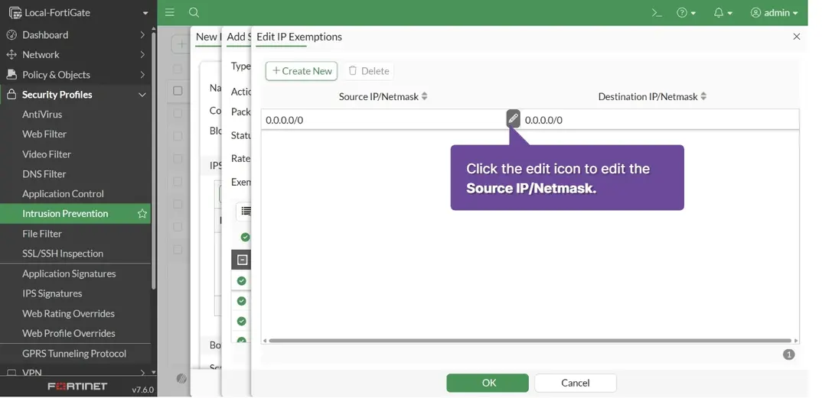The width and height of the screenshot is (822, 398).
Task: Click the horizontal scrollbar in exemptions table
Action: pyautogui.click(x=530, y=341)
